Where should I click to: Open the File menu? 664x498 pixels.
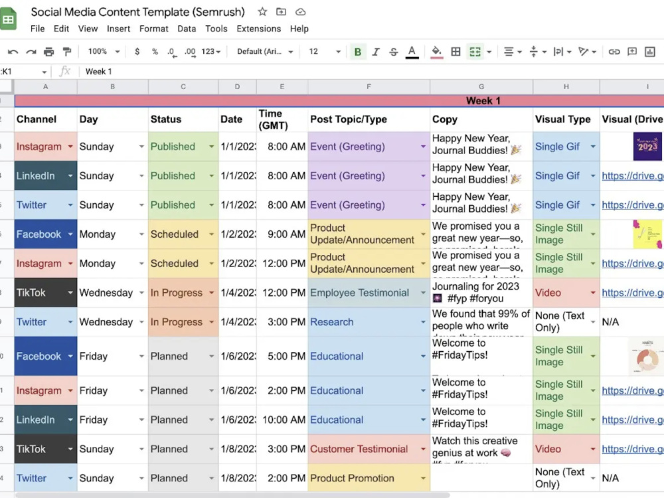pyautogui.click(x=37, y=29)
